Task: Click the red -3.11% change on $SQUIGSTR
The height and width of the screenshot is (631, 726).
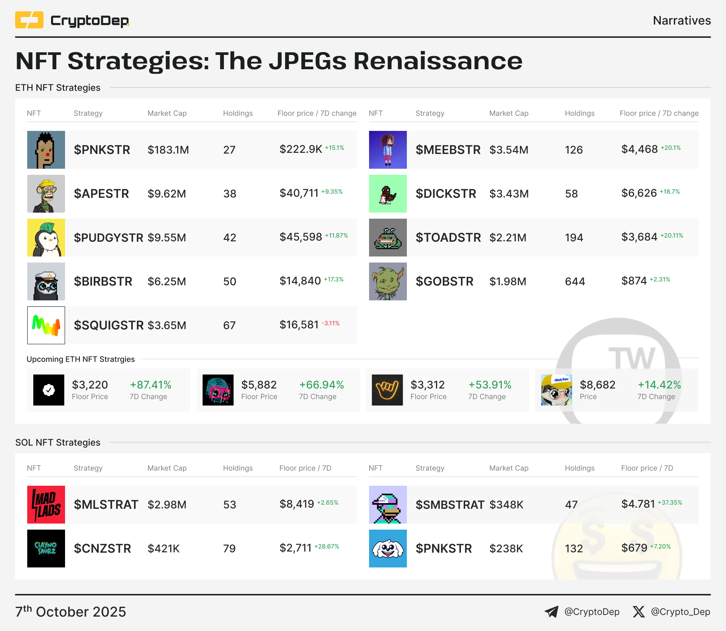Action: [330, 323]
